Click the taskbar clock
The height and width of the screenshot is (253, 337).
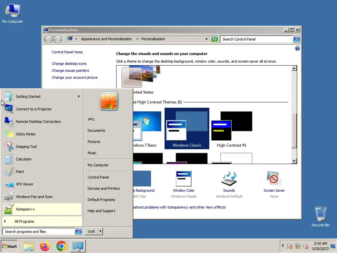[320, 246]
